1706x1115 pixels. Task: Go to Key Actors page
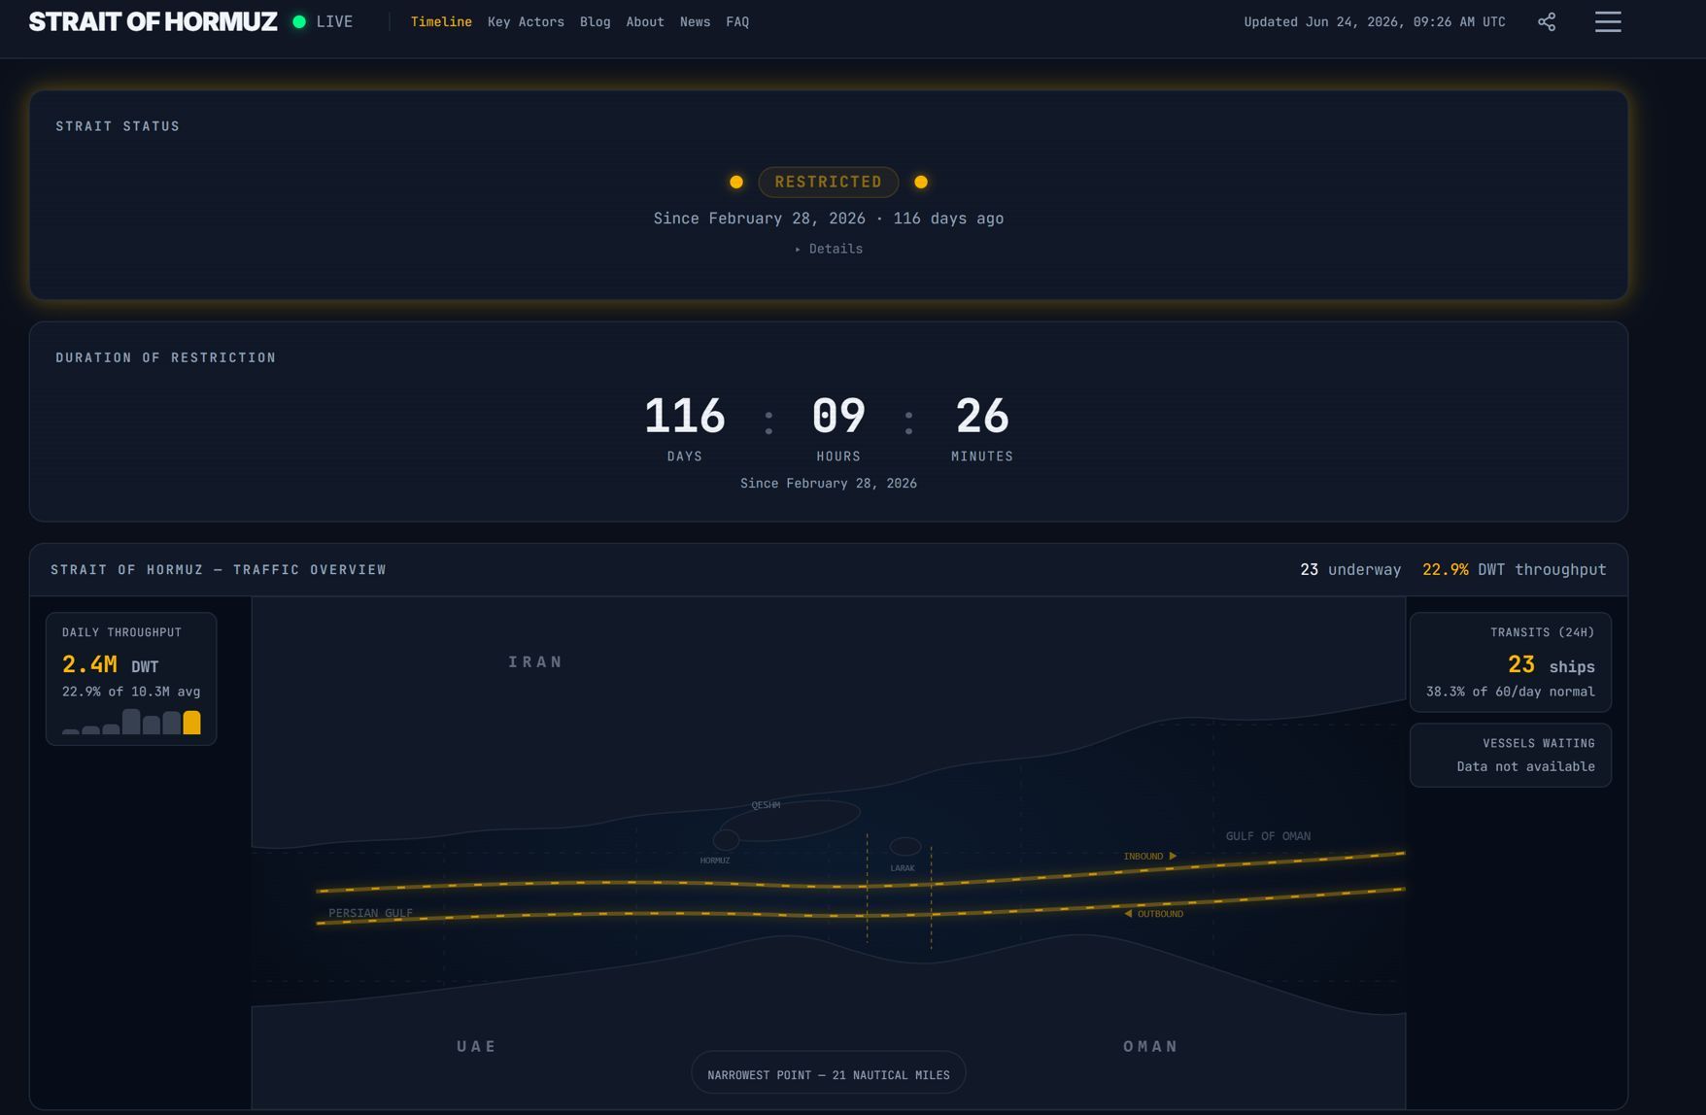[526, 21]
